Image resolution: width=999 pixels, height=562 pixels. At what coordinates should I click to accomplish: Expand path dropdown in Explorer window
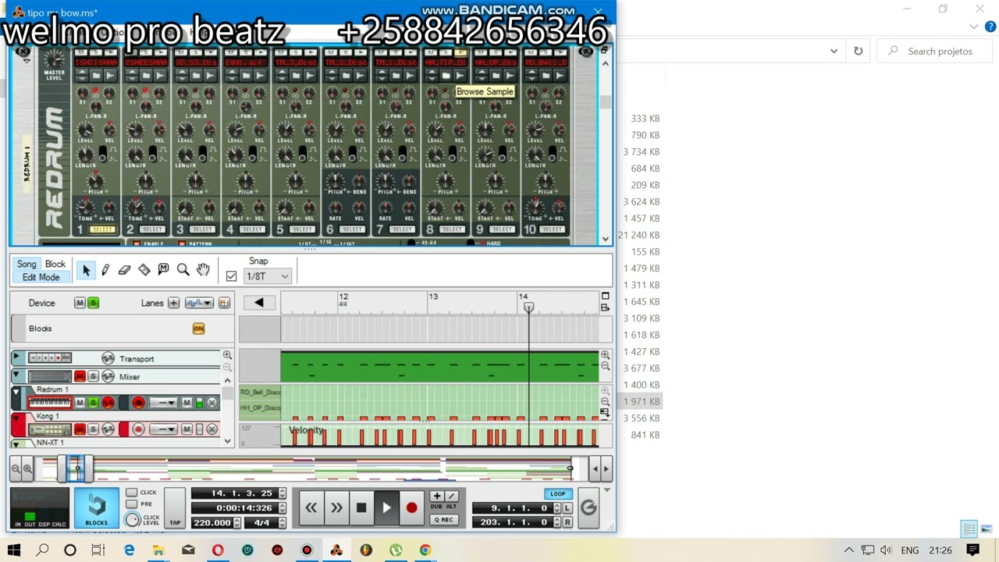tap(834, 51)
